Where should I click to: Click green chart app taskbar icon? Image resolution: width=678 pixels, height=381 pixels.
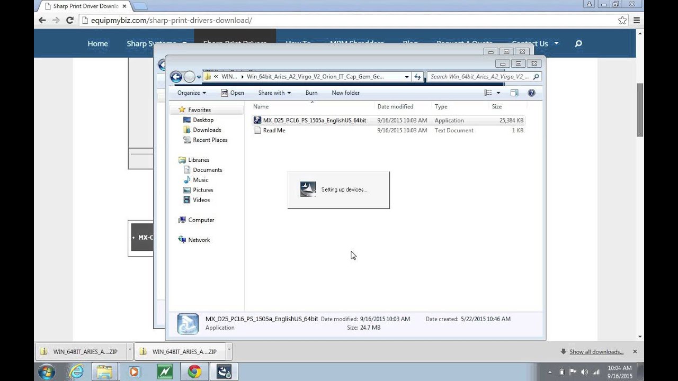click(x=165, y=372)
